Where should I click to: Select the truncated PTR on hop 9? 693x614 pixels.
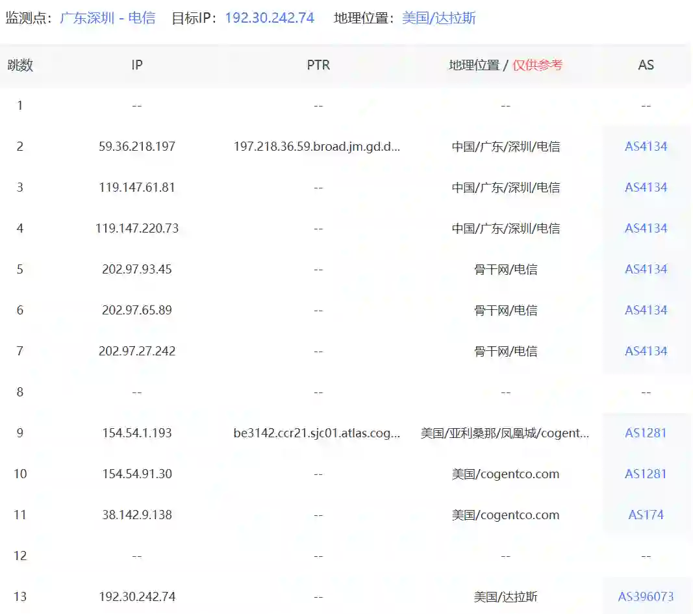(318, 433)
